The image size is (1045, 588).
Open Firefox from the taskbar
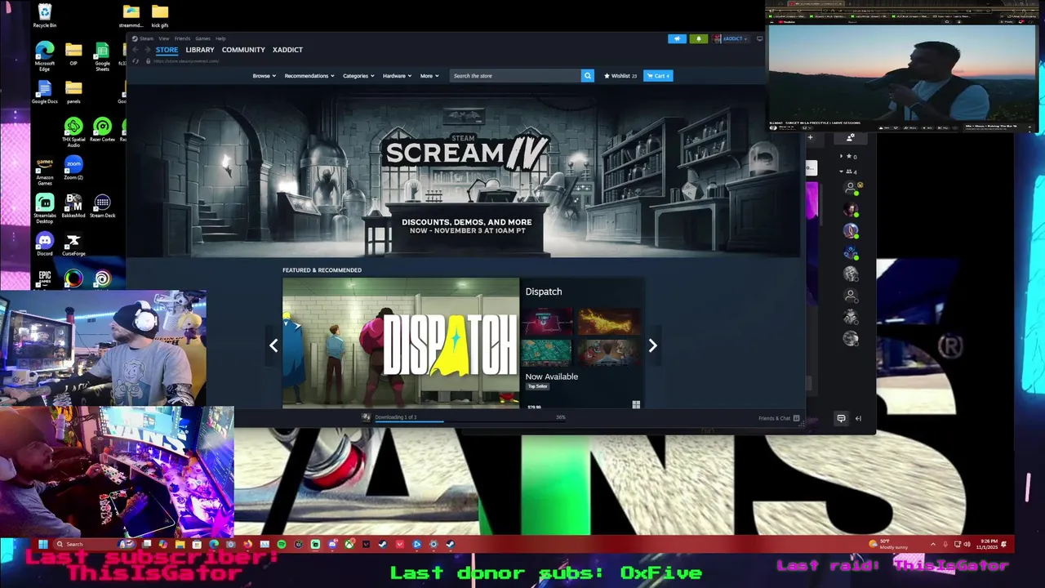coord(247,544)
